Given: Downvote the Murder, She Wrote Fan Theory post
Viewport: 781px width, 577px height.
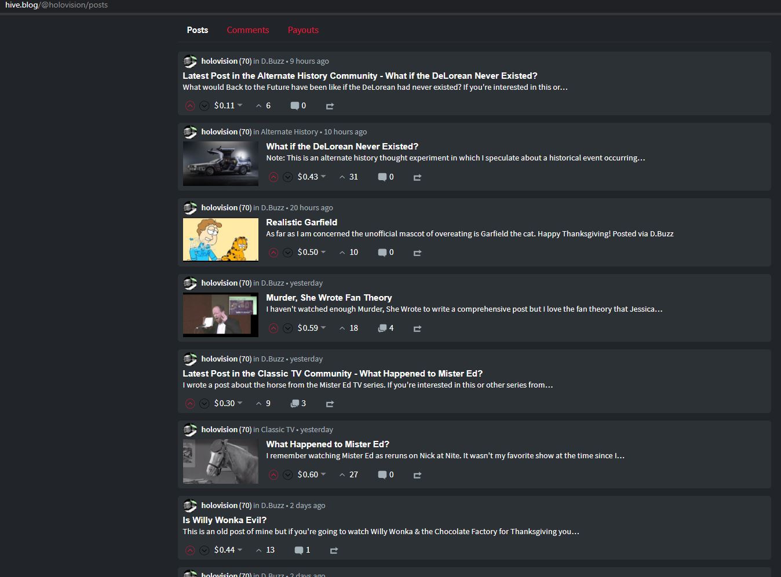Looking at the screenshot, I should pos(288,328).
